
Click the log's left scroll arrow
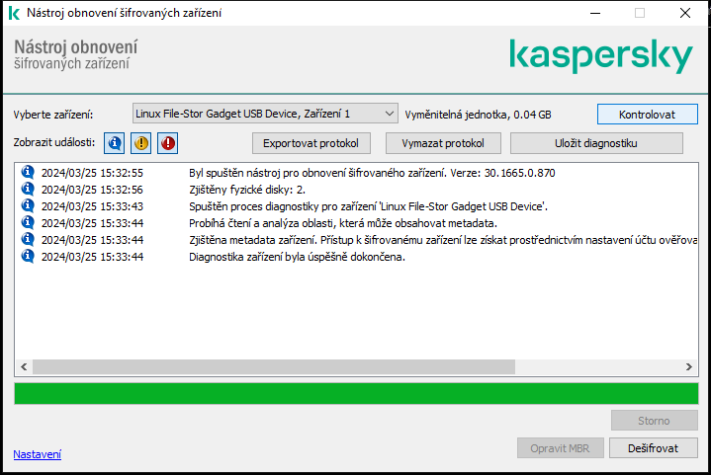point(24,366)
